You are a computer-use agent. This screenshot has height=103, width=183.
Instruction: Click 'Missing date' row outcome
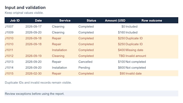tap(134, 50)
